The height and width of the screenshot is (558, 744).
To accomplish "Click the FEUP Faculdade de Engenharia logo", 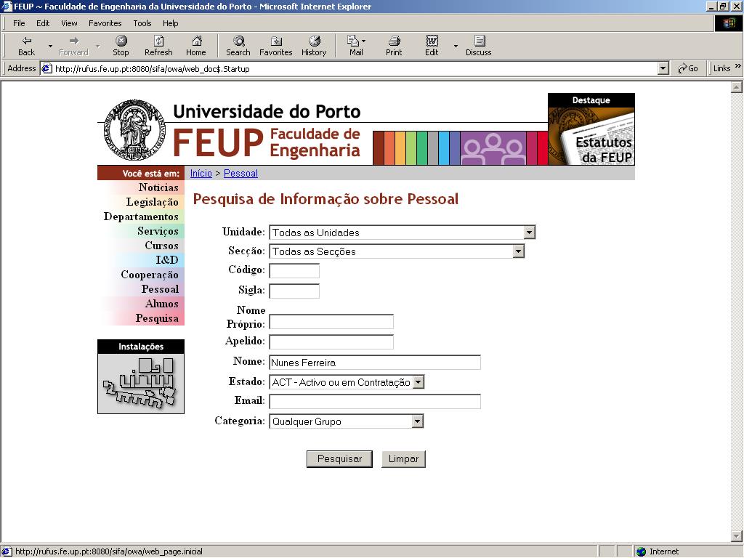I will click(x=267, y=142).
